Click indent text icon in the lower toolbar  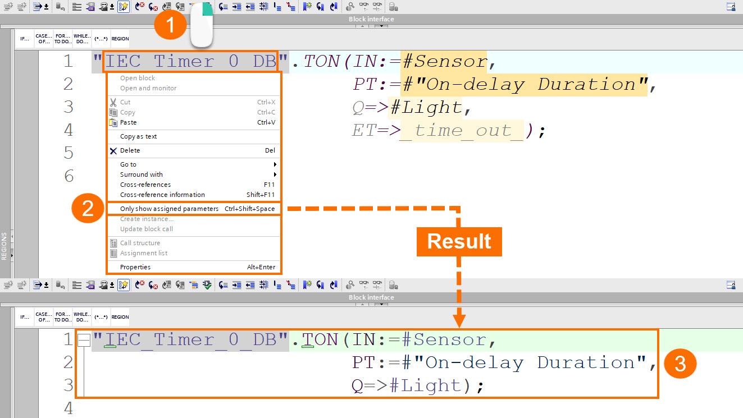point(236,285)
